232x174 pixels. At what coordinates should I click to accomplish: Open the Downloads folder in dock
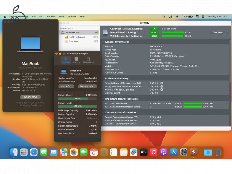(x=208, y=152)
